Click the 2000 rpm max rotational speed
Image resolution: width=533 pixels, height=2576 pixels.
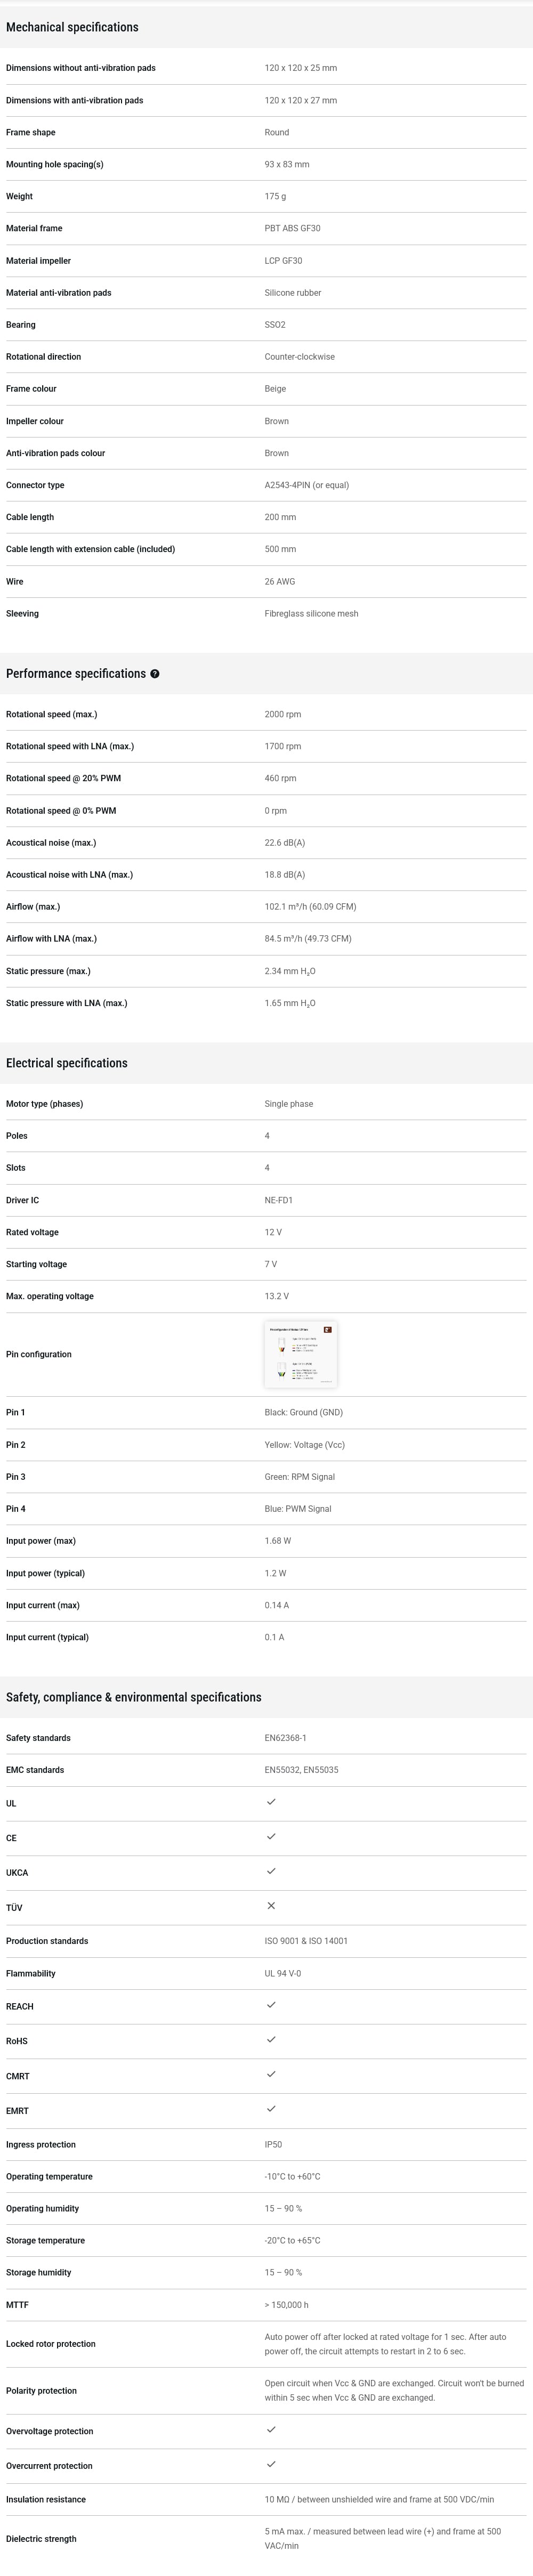pyautogui.click(x=283, y=714)
